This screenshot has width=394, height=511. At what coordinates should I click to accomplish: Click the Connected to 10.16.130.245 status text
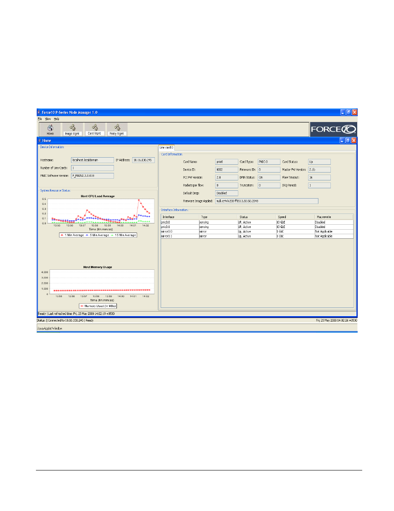tap(66, 320)
